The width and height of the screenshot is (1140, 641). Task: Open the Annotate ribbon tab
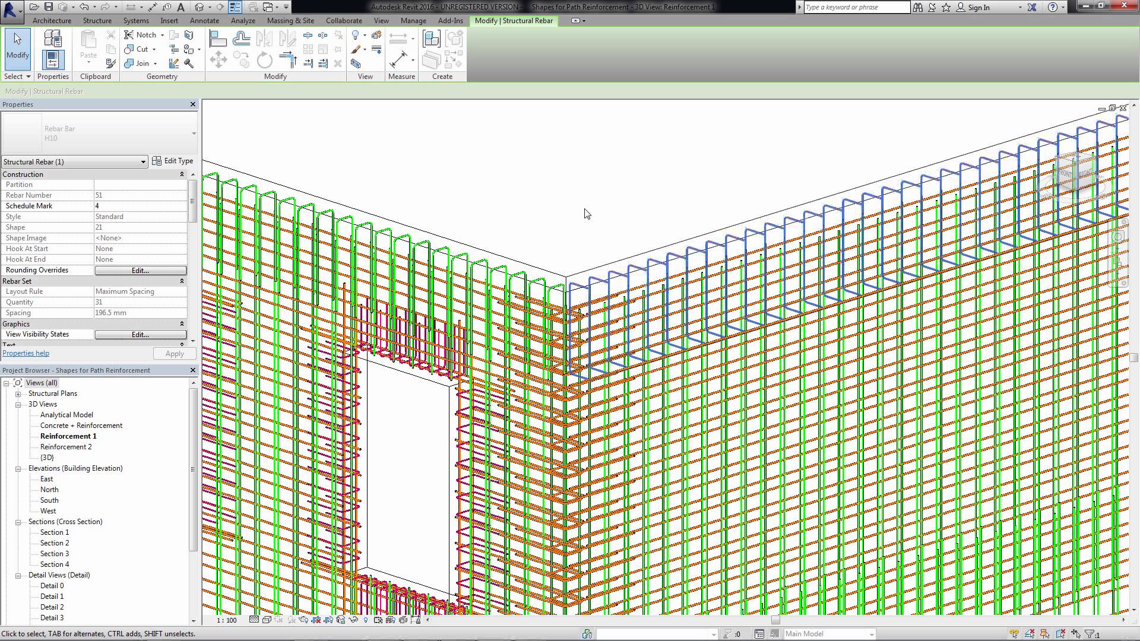click(204, 20)
